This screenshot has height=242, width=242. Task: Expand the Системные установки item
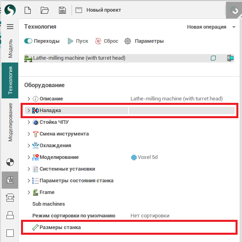29,169
